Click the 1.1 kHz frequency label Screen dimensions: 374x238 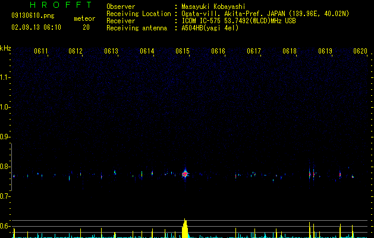click(x=5, y=77)
